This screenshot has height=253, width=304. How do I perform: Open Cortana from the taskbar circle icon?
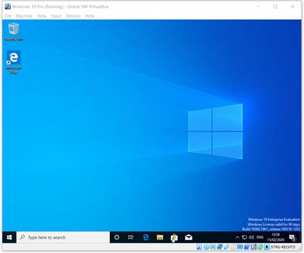pyautogui.click(x=117, y=237)
